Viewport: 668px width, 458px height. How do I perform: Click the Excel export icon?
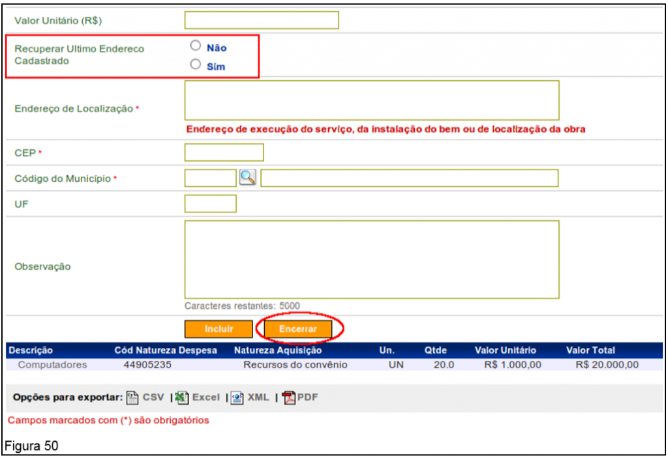[182, 397]
